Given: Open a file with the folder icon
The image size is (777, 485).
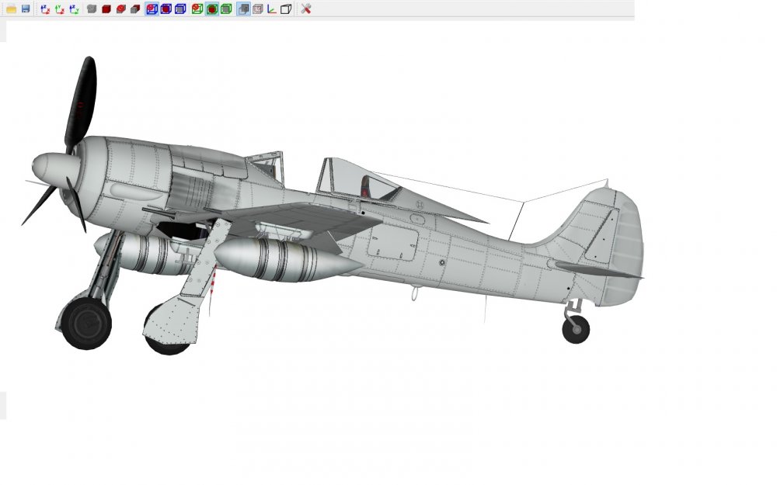Looking at the screenshot, I should (x=11, y=9).
